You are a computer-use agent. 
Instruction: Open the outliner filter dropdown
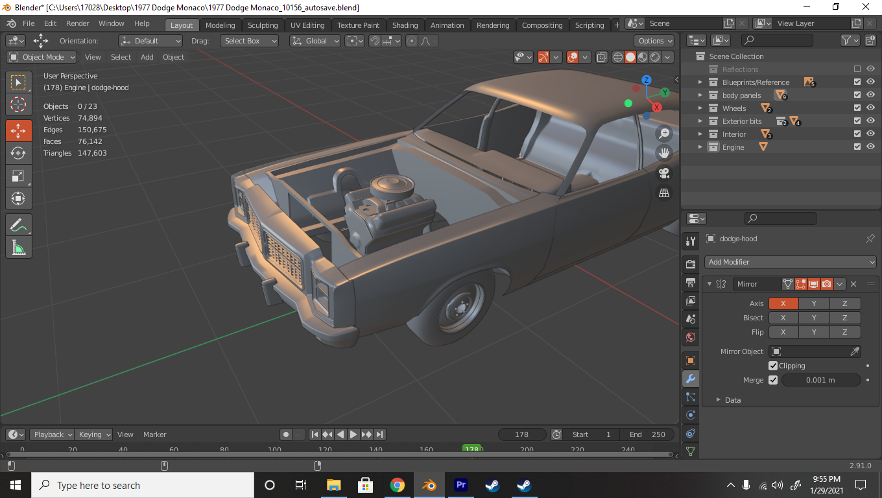click(850, 40)
